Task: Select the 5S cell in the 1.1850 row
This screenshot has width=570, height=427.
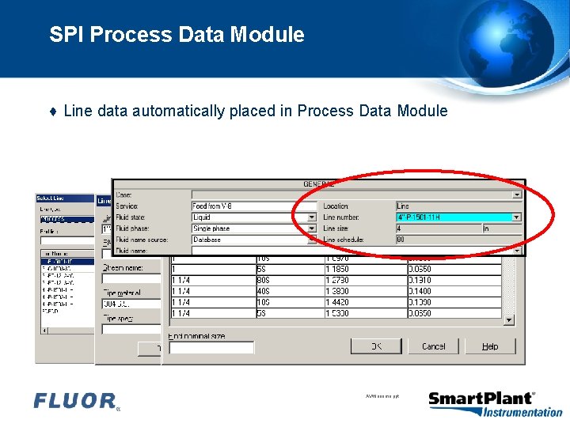Action: click(291, 270)
